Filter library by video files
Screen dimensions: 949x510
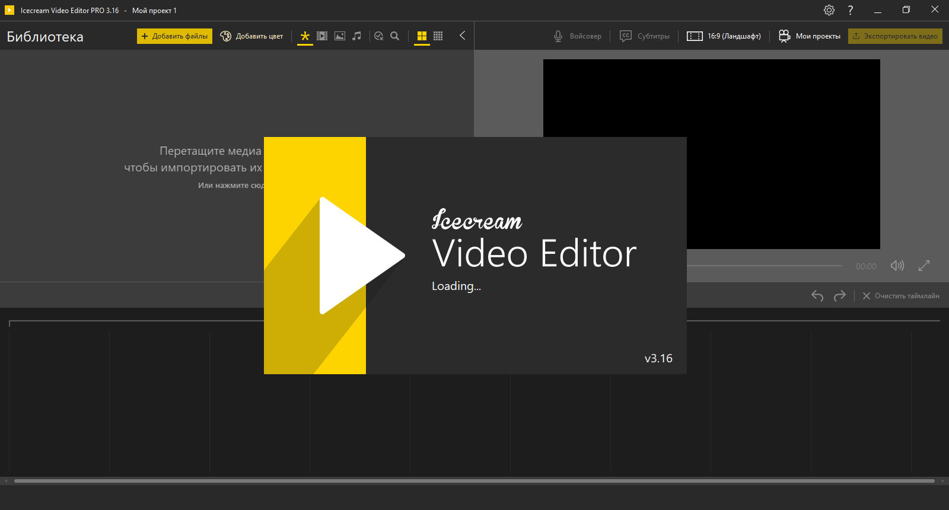322,36
